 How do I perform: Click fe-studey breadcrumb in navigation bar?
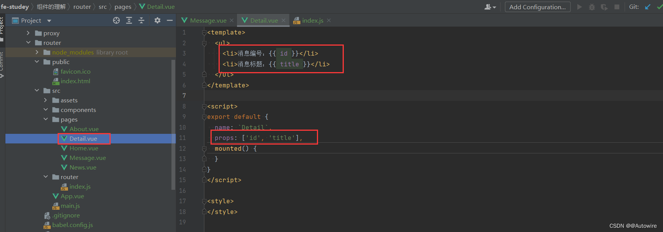(x=15, y=7)
